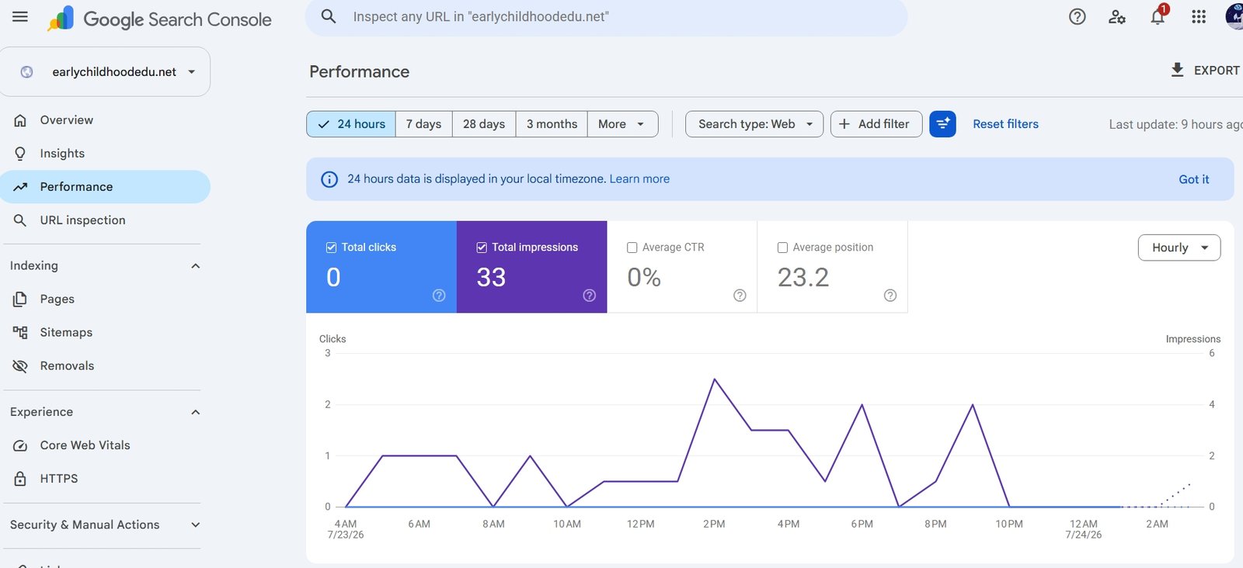The image size is (1243, 568).
Task: Open the account profile avatar
Action: click(x=1234, y=16)
